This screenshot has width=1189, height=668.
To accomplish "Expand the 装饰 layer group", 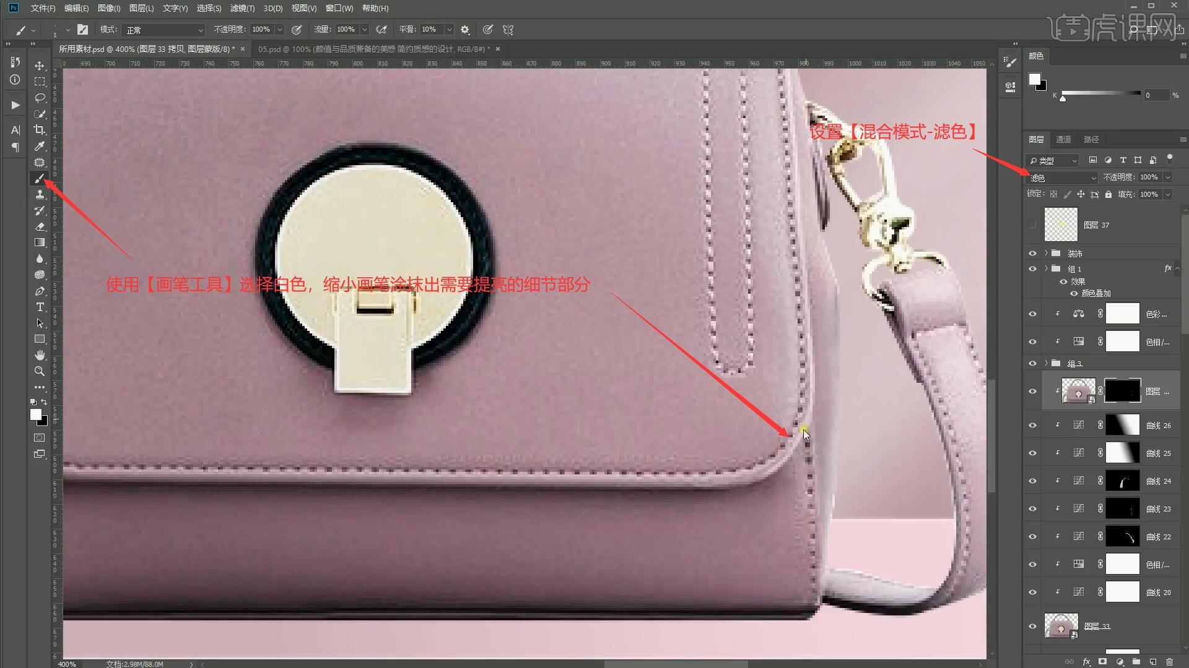I will pos(1047,253).
